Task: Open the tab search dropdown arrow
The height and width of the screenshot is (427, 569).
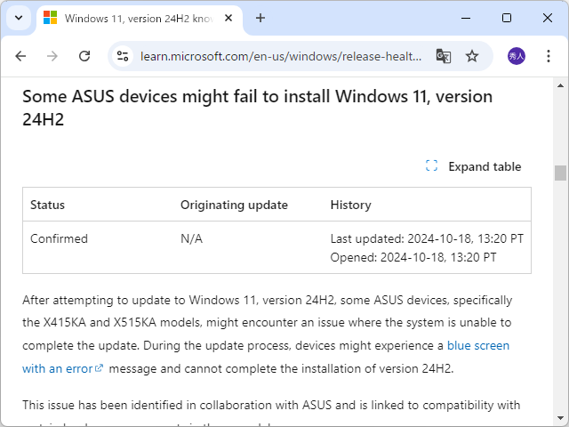Action: (x=18, y=18)
